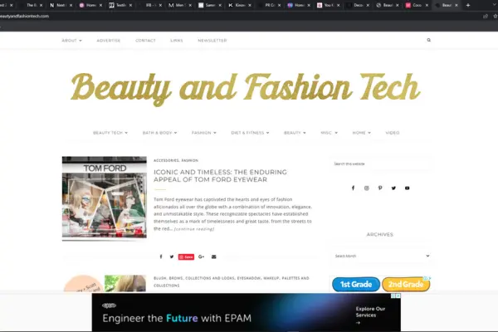Open the Makeup category link
Image resolution: width=498 pixels, height=332 pixels.
[271, 278]
